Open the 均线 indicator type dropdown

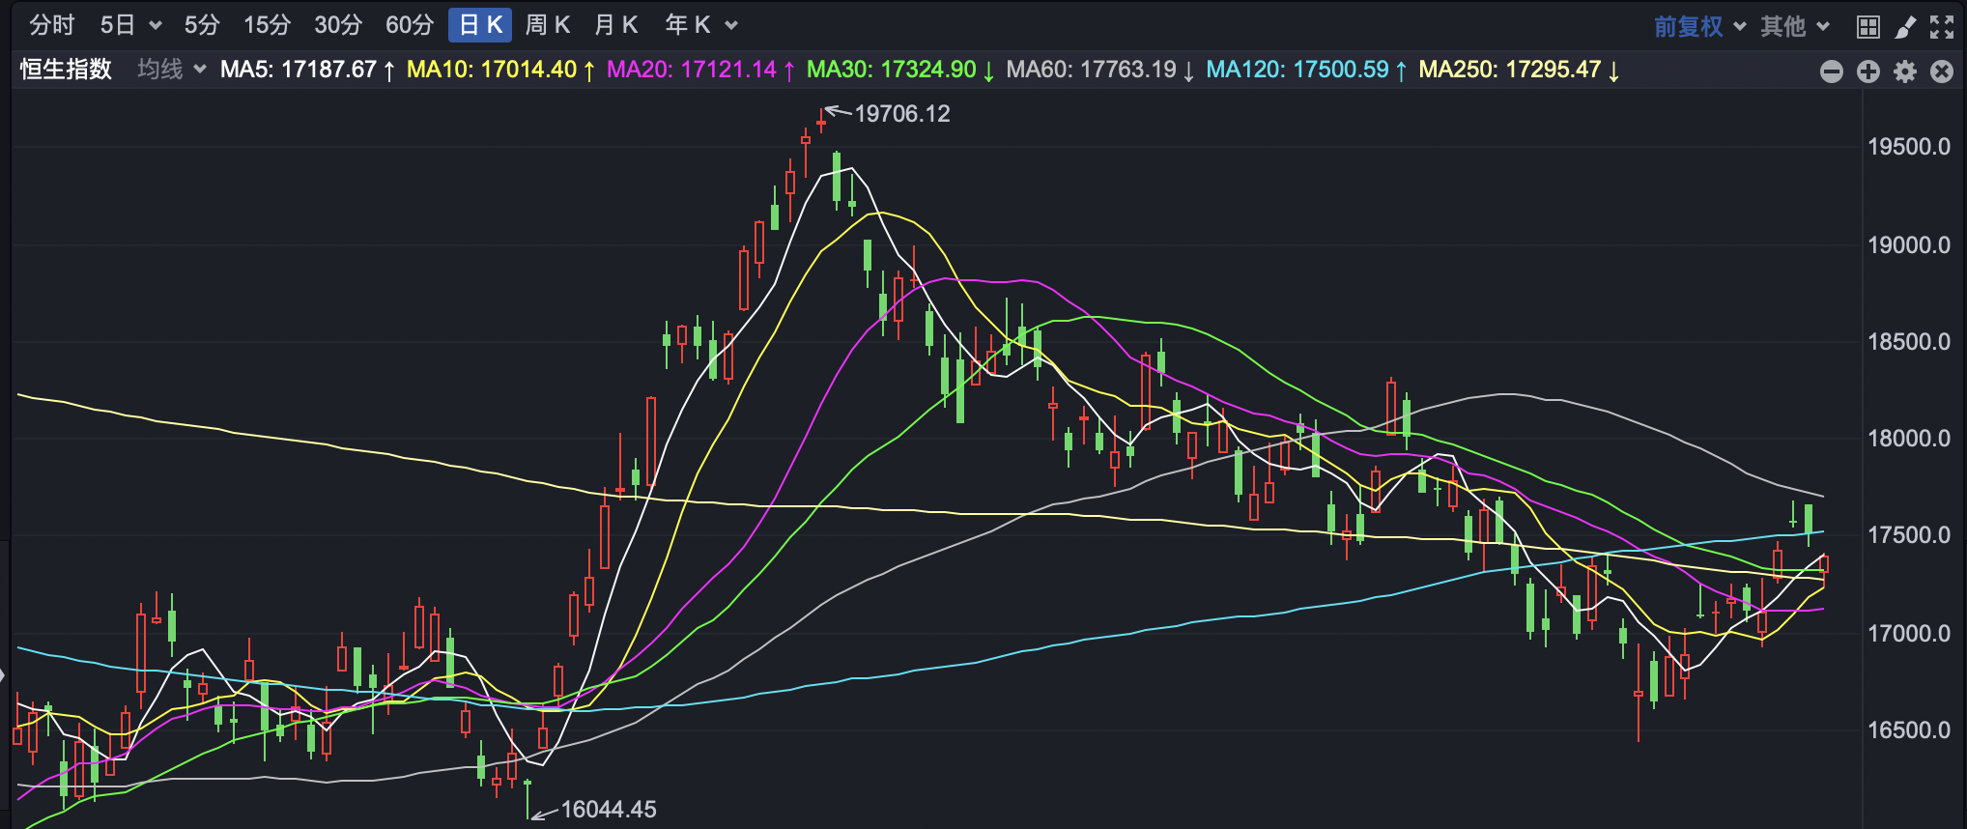point(172,69)
